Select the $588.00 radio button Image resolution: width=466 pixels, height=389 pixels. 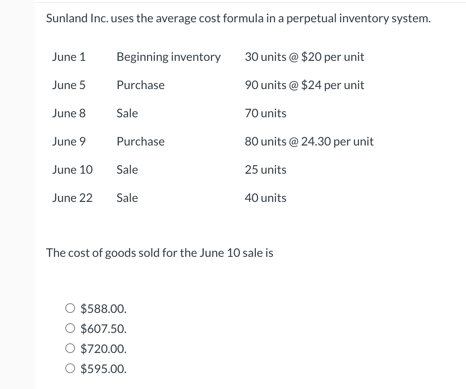[70, 308]
